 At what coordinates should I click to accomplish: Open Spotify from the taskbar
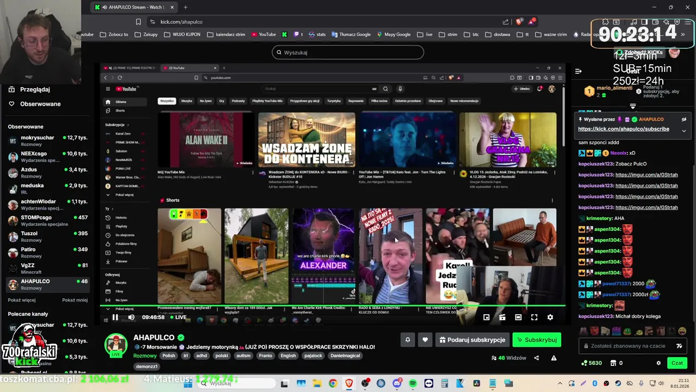[413, 383]
